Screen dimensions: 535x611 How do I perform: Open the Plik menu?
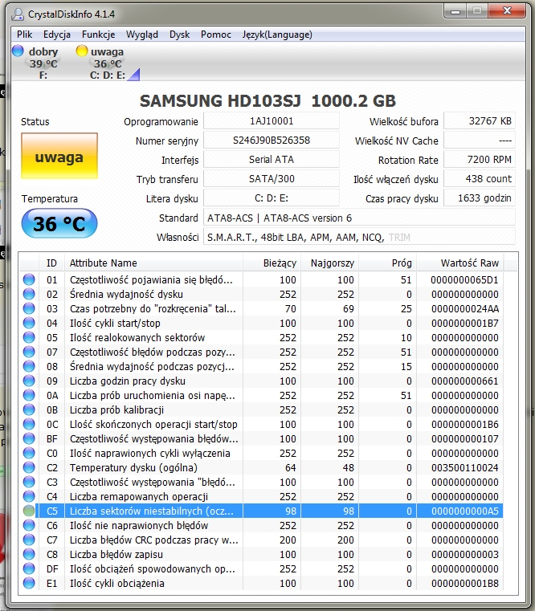point(24,35)
